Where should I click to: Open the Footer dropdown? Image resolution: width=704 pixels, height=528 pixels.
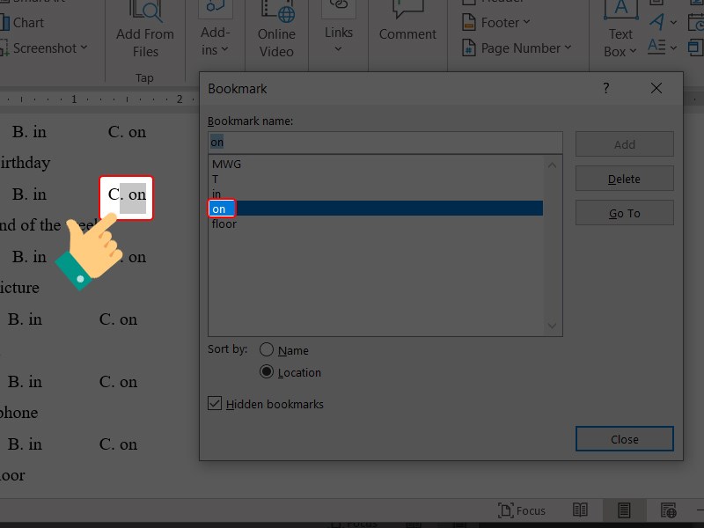click(x=496, y=23)
